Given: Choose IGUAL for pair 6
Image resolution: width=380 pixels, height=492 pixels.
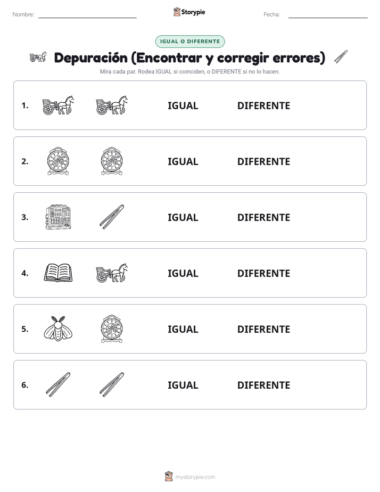Looking at the screenshot, I should pos(183,385).
